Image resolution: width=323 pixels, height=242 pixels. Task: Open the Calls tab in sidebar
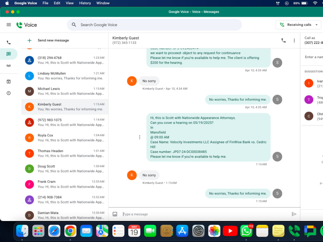coord(8,43)
